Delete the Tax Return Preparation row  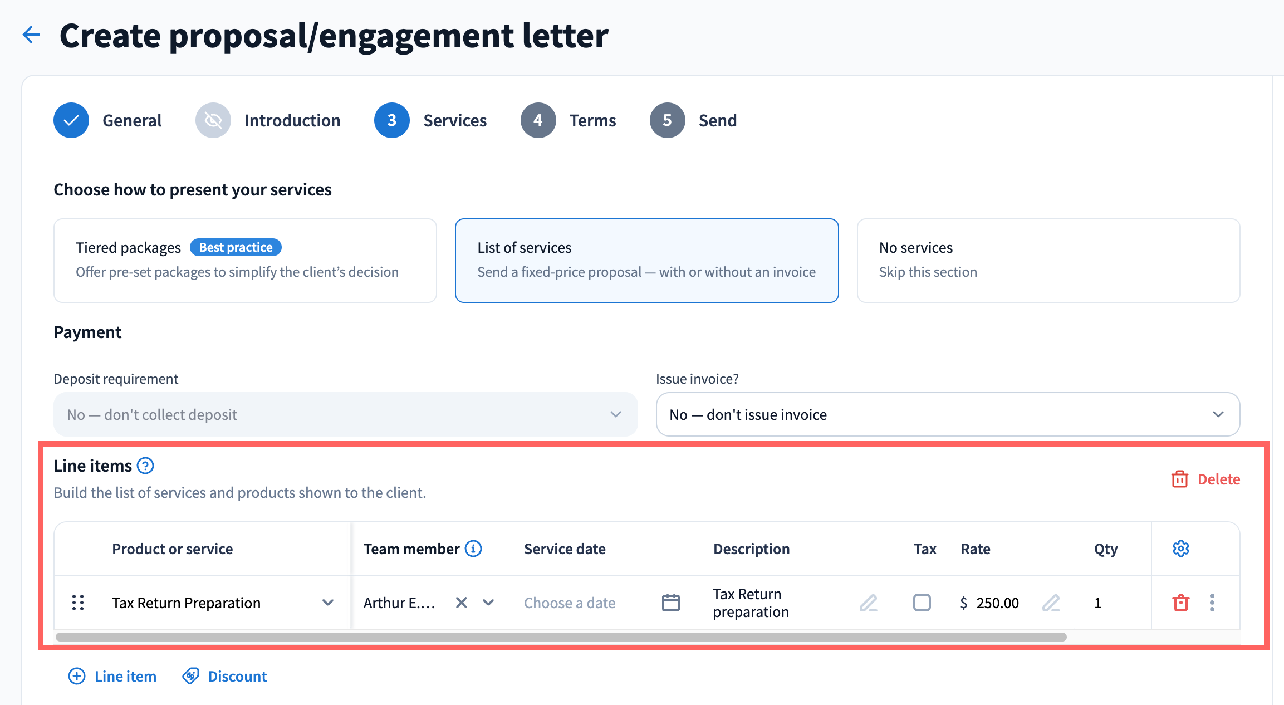[x=1180, y=603]
